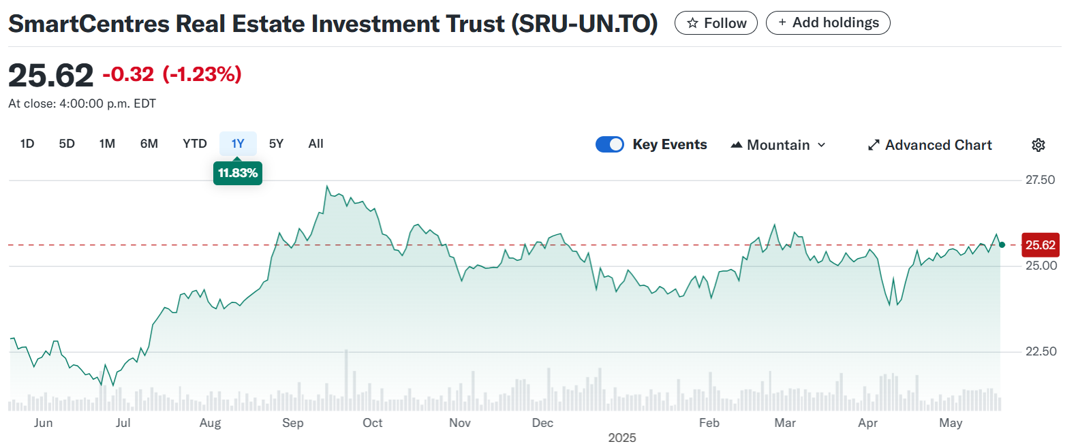
Task: Select the 1M chart period
Action: coord(107,144)
